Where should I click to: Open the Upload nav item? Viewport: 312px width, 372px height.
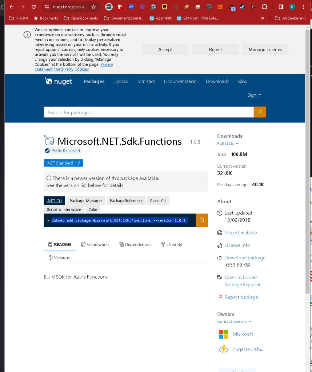tap(121, 81)
